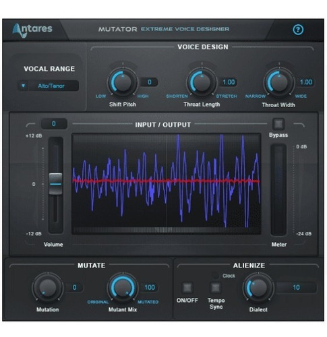Click the Throat Width knob
327x337 pixels.
click(279, 82)
